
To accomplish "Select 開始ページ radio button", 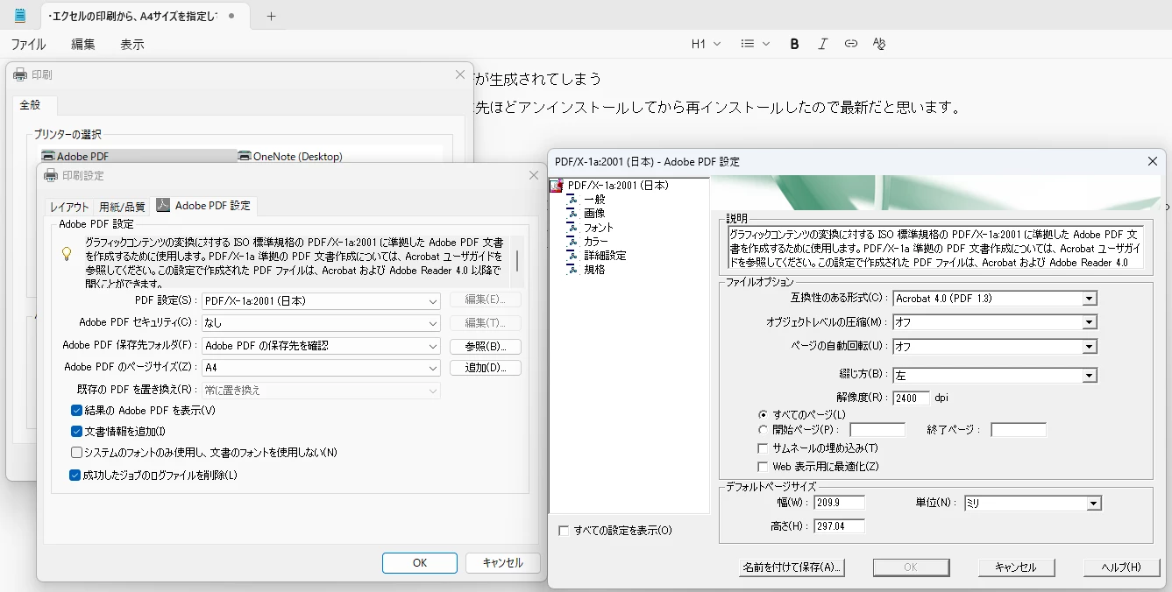I will coord(763,430).
